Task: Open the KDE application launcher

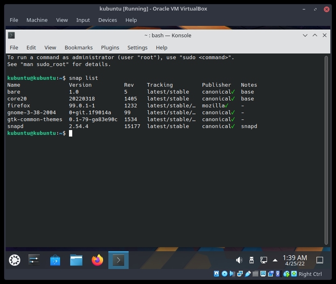Action: [x=15, y=260]
